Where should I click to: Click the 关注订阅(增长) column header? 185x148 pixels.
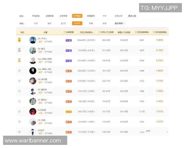pos(86,32)
